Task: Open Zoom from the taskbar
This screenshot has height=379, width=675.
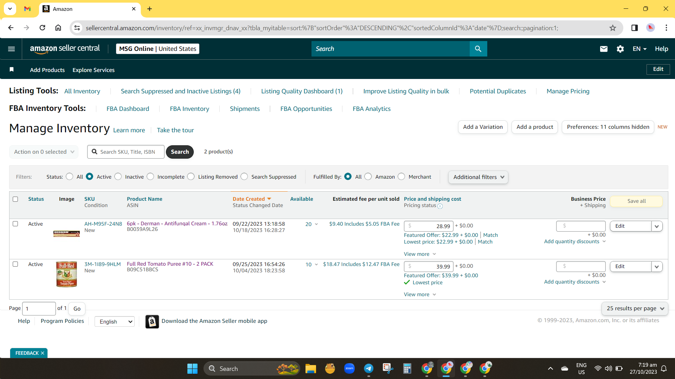Action: [x=349, y=368]
